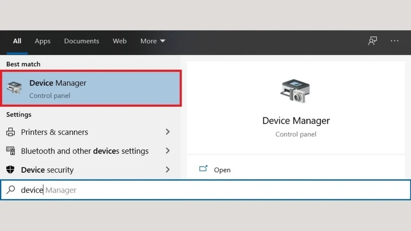This screenshot has width=411, height=231.
Task: Click the 'Control panel' label in preview pane
Action: point(295,134)
